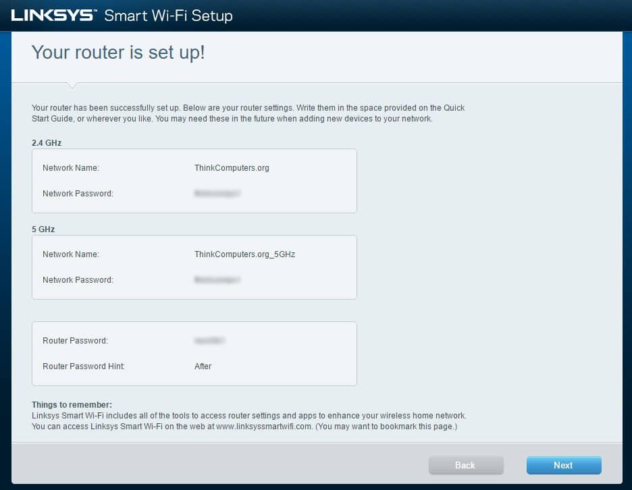Click the Things to remember heading
Screen dimensions: 632x490
tap(72, 404)
